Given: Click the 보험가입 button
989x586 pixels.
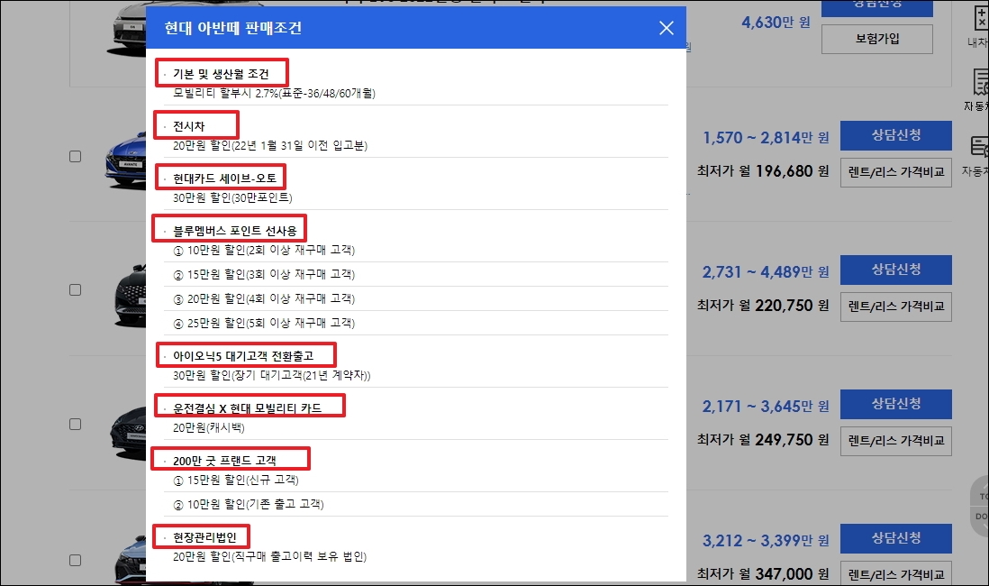Looking at the screenshot, I should 876,39.
